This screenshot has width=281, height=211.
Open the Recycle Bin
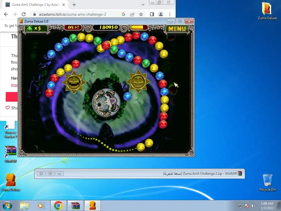point(267,182)
